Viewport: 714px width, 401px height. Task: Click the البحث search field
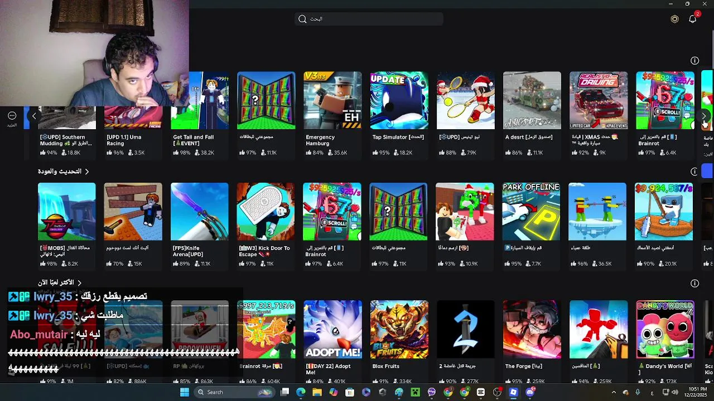click(369, 19)
